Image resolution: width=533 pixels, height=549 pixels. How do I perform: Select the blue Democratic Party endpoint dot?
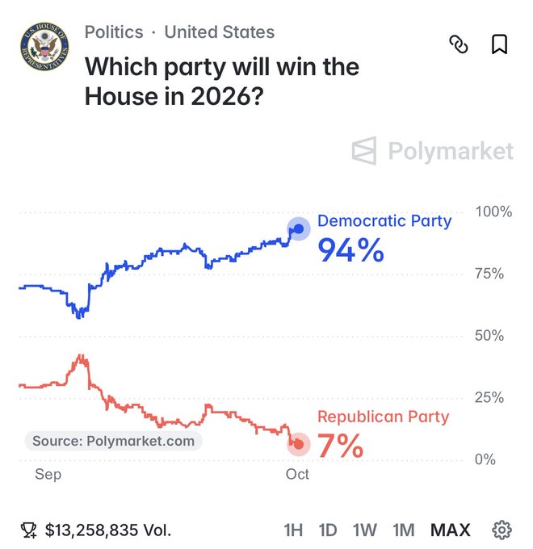[299, 228]
